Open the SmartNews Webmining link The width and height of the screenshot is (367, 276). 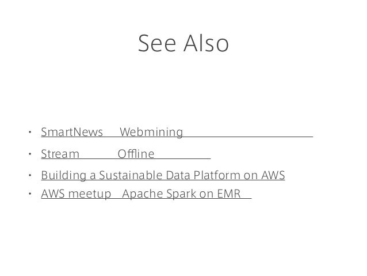tap(177, 132)
